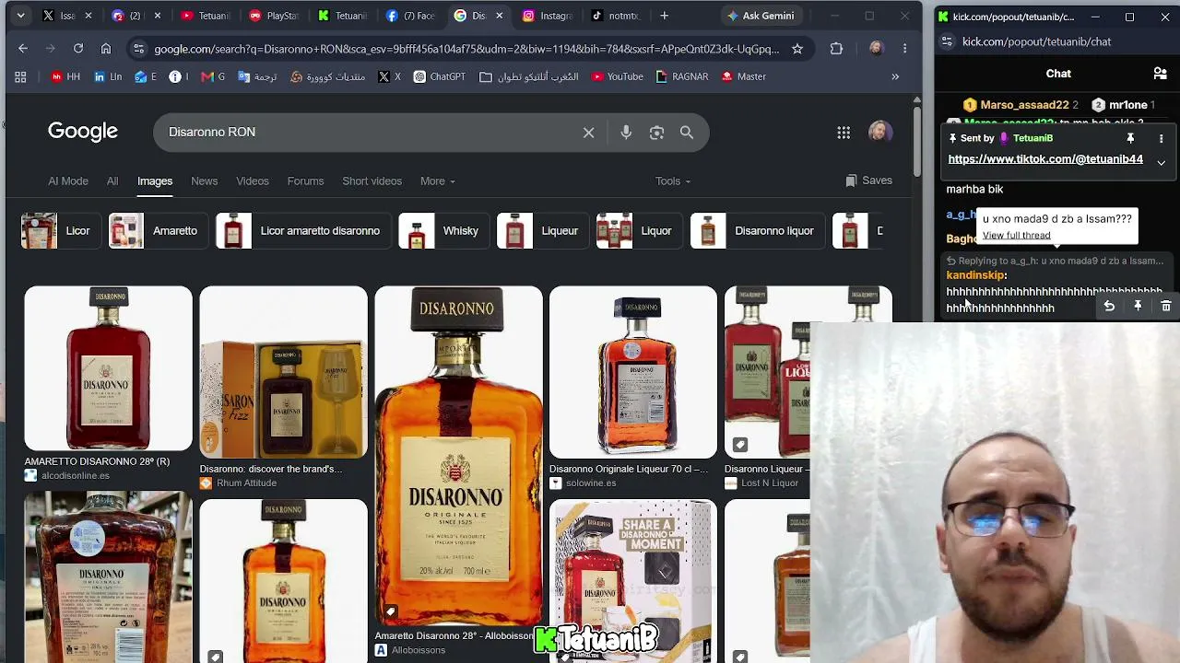Open the AI Mode search tab
The image size is (1180, 663).
pyautogui.click(x=68, y=181)
